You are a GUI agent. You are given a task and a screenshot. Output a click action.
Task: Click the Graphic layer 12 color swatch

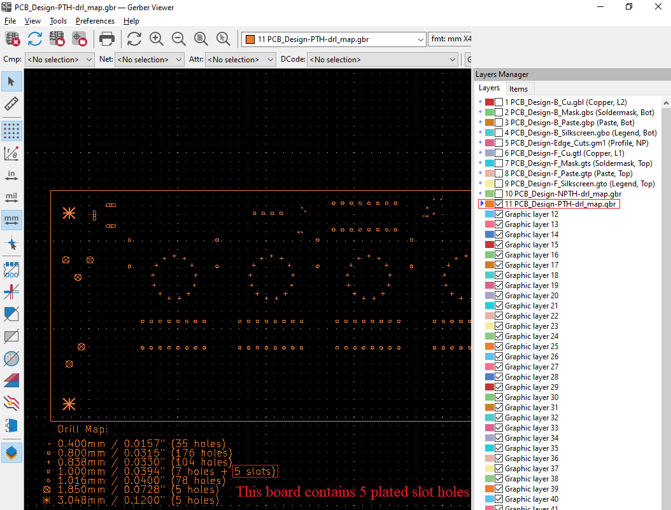click(490, 214)
